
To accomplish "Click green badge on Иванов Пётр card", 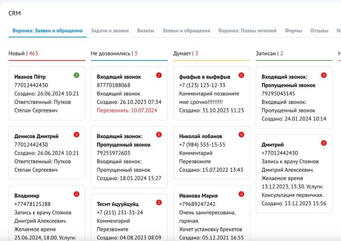I will (77, 75).
